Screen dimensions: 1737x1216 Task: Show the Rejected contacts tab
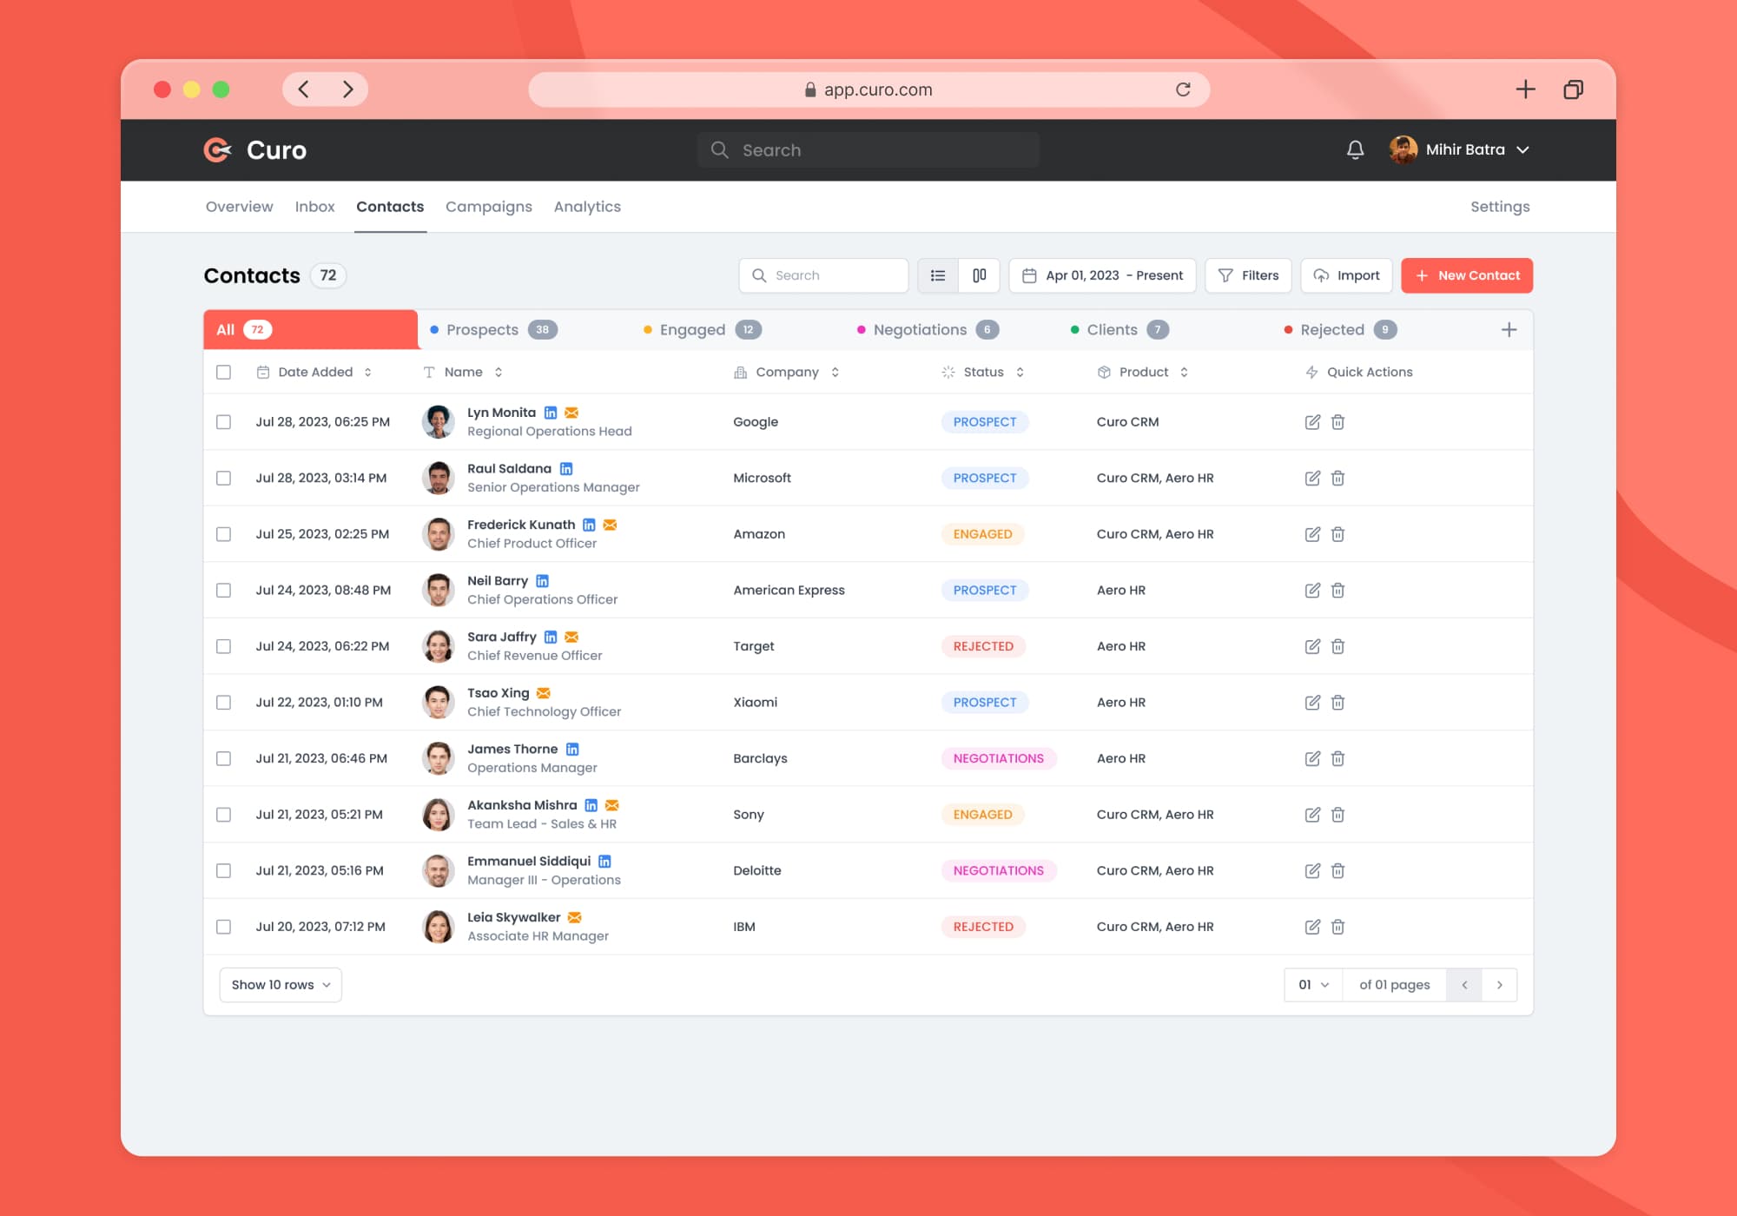tap(1340, 329)
